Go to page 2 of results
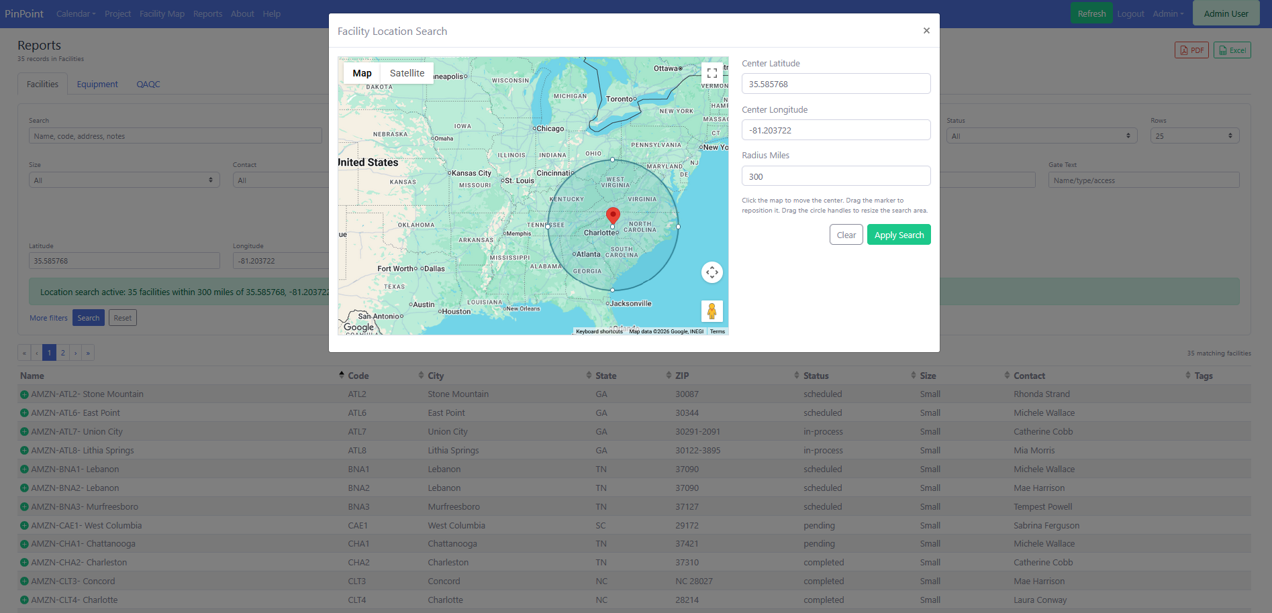Screen dimensions: 1272x613 click(62, 353)
